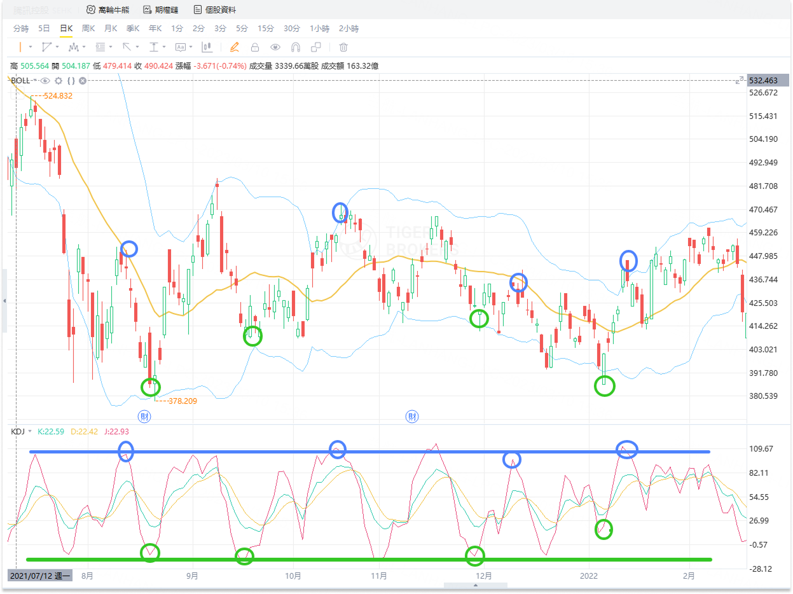Select the price range measure tool
The image size is (793, 594).
click(153, 47)
